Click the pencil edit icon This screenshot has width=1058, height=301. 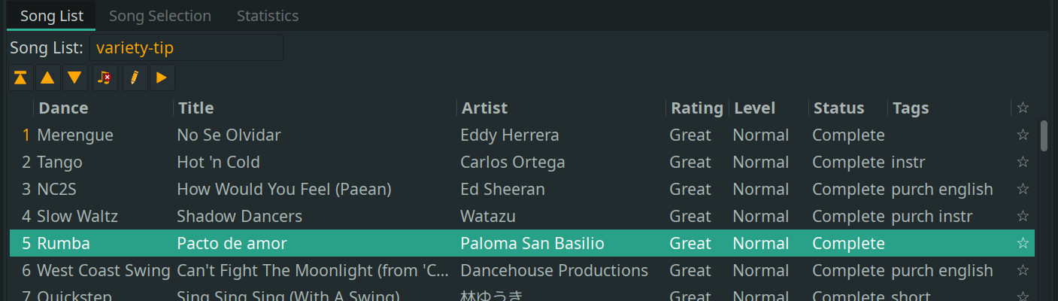(x=135, y=78)
